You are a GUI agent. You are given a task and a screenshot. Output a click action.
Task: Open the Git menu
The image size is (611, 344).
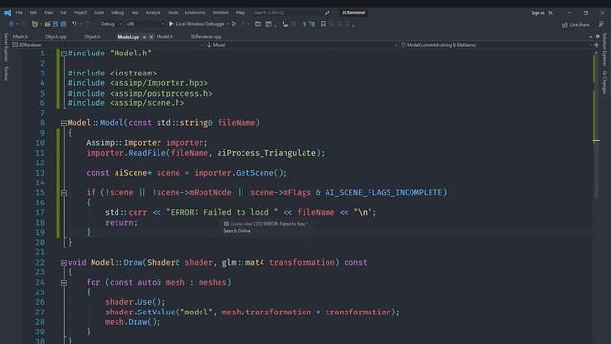tap(63, 12)
